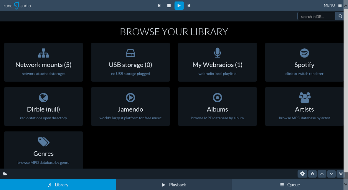Click 'network attached storages' text
The width and height of the screenshot is (348, 190).
tap(44, 74)
